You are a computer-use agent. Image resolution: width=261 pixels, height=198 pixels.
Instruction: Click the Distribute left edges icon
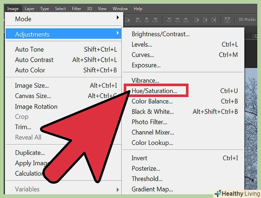(x=196, y=20)
